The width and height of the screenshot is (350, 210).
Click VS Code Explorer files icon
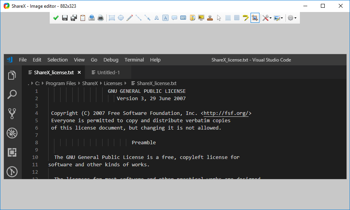pyautogui.click(x=12, y=75)
